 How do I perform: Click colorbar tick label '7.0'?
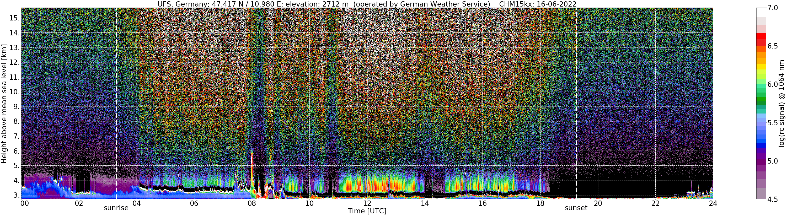pyautogui.click(x=773, y=8)
